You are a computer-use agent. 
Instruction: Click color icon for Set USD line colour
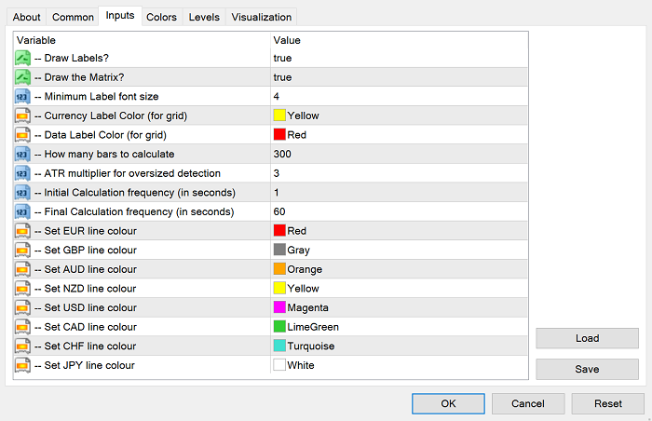22,307
